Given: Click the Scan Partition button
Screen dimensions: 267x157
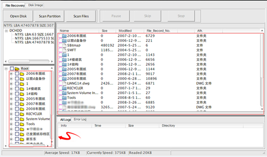Looking at the screenshot, I should click(49, 16).
